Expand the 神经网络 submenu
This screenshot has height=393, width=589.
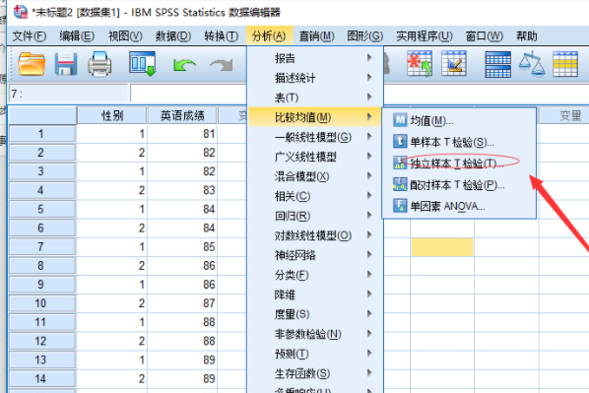[x=315, y=255]
